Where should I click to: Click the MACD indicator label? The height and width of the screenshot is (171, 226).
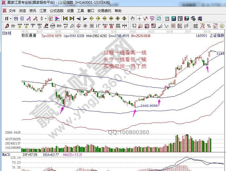pos(6,154)
